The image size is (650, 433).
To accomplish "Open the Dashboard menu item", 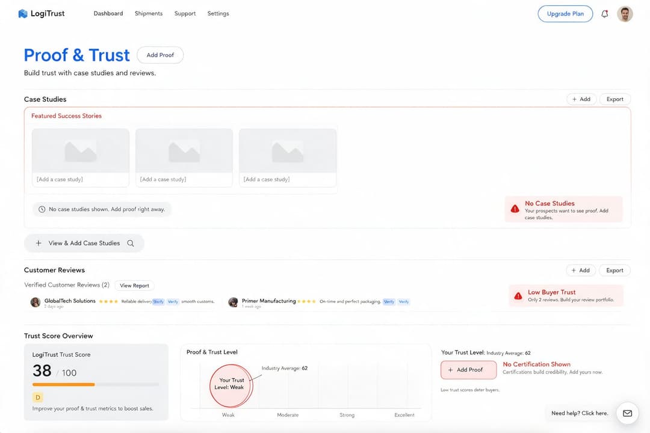I will (x=108, y=13).
